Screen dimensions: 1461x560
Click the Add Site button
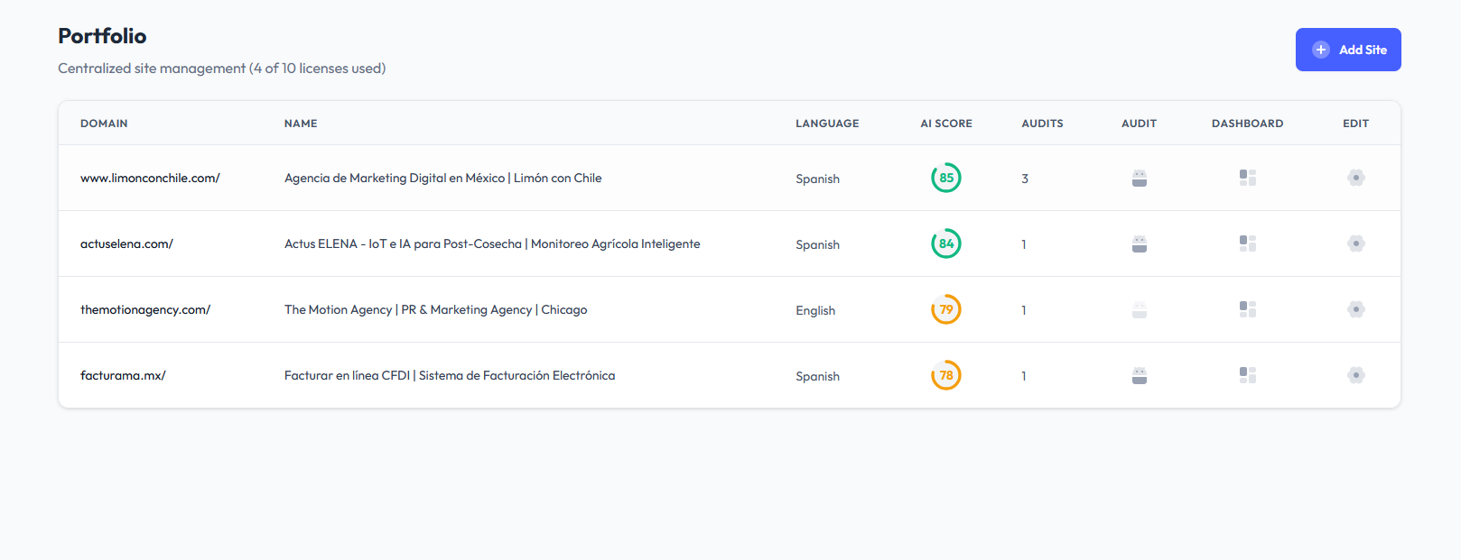pyautogui.click(x=1348, y=50)
